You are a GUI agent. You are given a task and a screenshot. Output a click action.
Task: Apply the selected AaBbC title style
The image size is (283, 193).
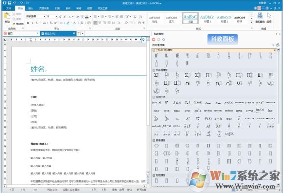[190, 18]
